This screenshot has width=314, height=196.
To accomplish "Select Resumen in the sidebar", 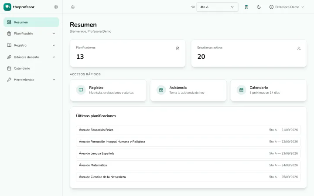I will tap(31, 22).
